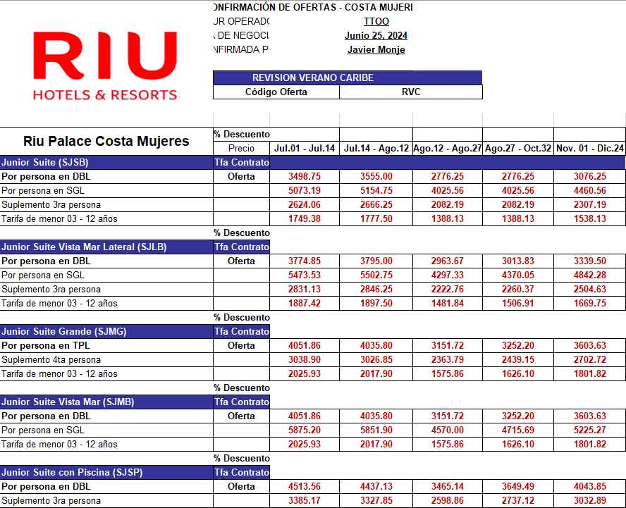626x508 pixels.
Task: Select the value 1538.13
Action: click(x=589, y=218)
